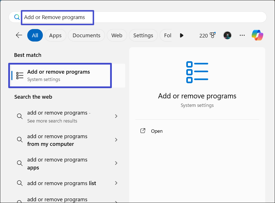Click suggestion 'add or remove programs list'
This screenshot has width=275, height=203.
coord(67,183)
